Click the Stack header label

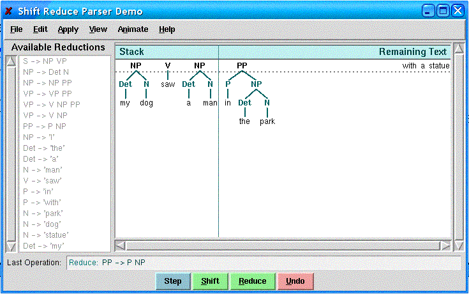pos(131,52)
